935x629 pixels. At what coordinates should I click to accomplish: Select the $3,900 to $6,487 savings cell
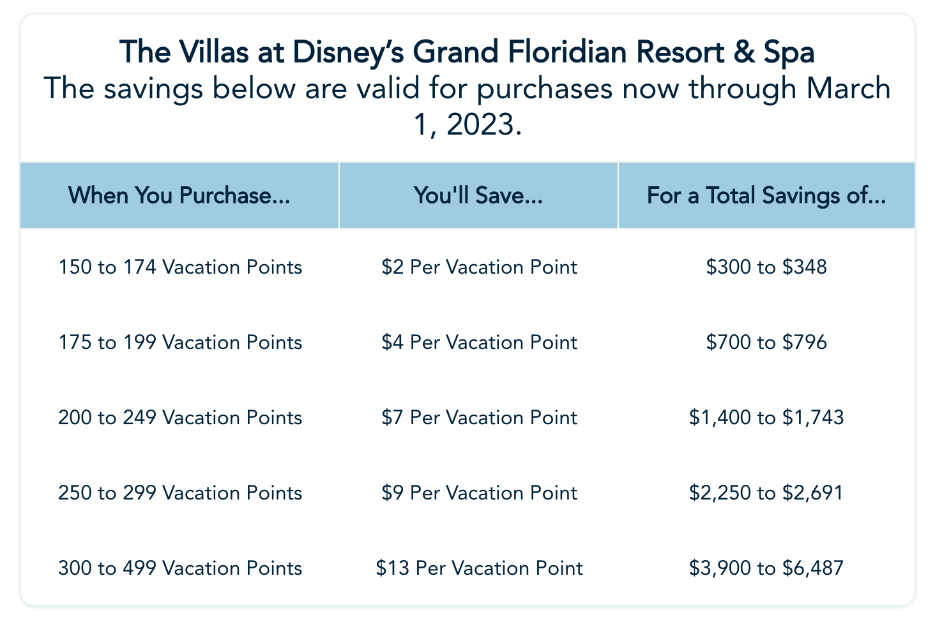[766, 568]
